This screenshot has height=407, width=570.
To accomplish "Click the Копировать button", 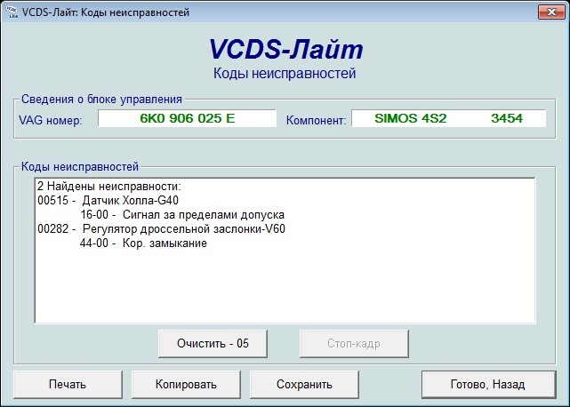I will (186, 385).
